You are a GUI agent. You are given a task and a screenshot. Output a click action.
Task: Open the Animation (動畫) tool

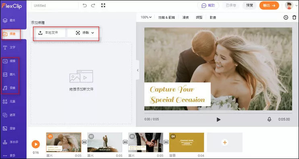(x=213, y=18)
